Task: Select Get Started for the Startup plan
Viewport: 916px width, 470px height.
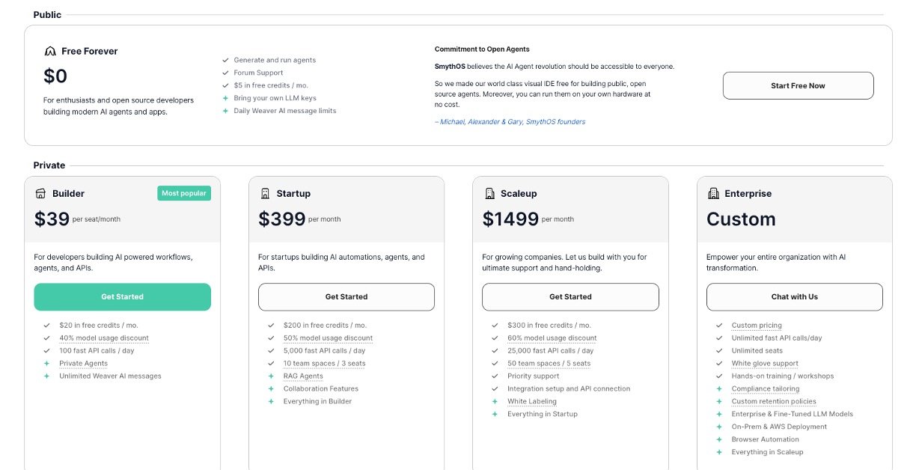Action: pos(346,297)
